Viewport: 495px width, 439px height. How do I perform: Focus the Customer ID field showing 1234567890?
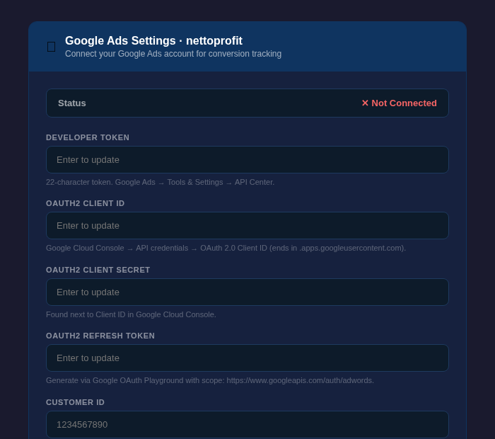pyautogui.click(x=248, y=424)
